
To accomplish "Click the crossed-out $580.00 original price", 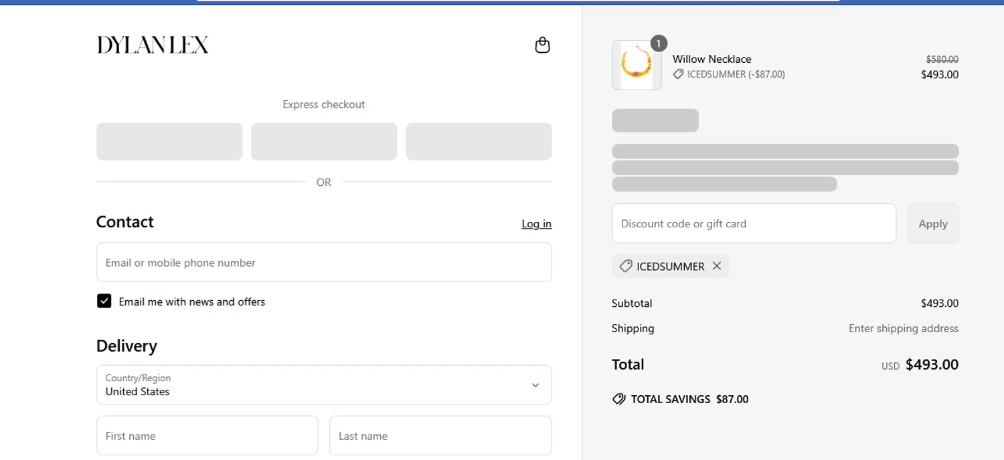I will tap(942, 60).
